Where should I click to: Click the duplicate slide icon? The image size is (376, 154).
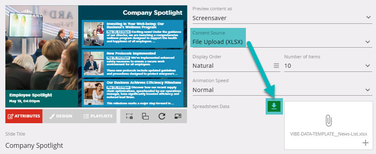pos(145,116)
